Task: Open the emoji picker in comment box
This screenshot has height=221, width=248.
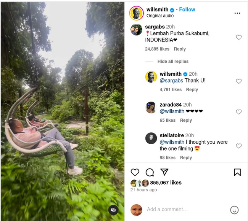Action: (x=235, y=210)
